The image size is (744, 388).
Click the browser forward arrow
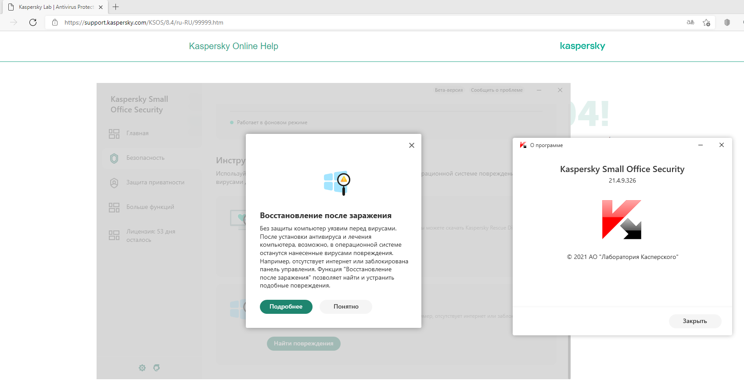click(14, 22)
